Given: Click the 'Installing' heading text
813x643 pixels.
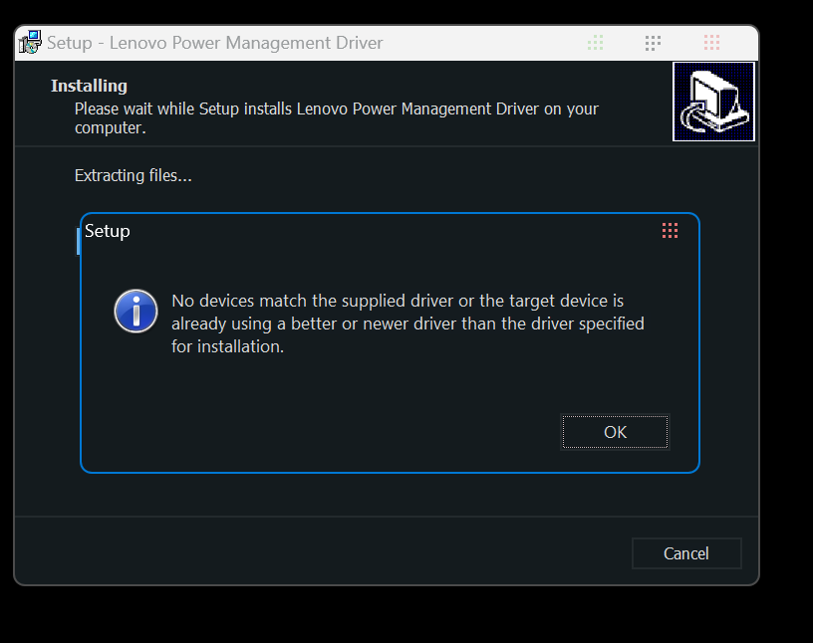Looking at the screenshot, I should click(x=90, y=86).
